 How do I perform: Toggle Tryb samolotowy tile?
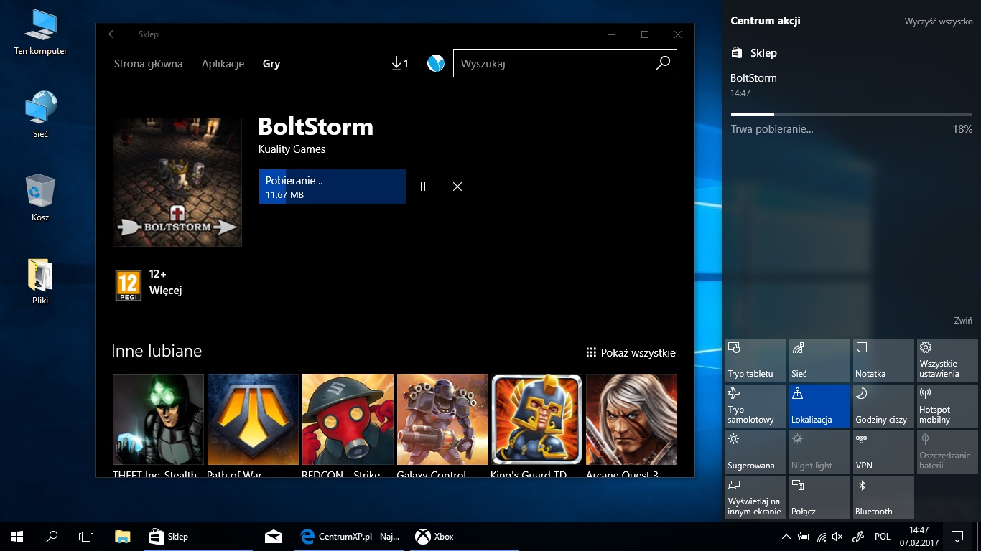tap(755, 406)
